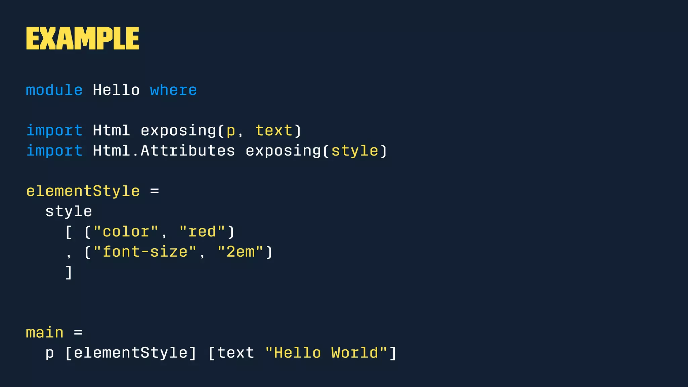Screen dimensions: 688x387
Task: Click the 'elementStyle' definition name
Action: click(83, 191)
